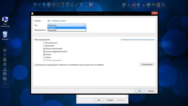This screenshot has width=188, height=106.
Task: Open the striped globe icon in top dock
Action: pos(53,4)
